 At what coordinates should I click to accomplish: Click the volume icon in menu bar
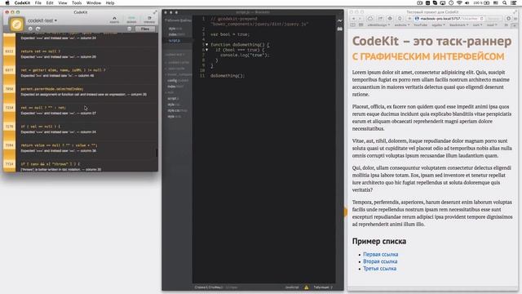(467, 3)
